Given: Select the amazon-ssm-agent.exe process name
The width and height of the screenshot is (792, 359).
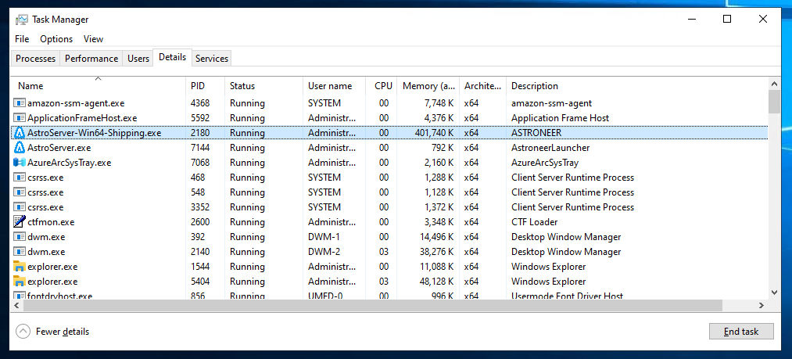Looking at the screenshot, I should coord(76,103).
